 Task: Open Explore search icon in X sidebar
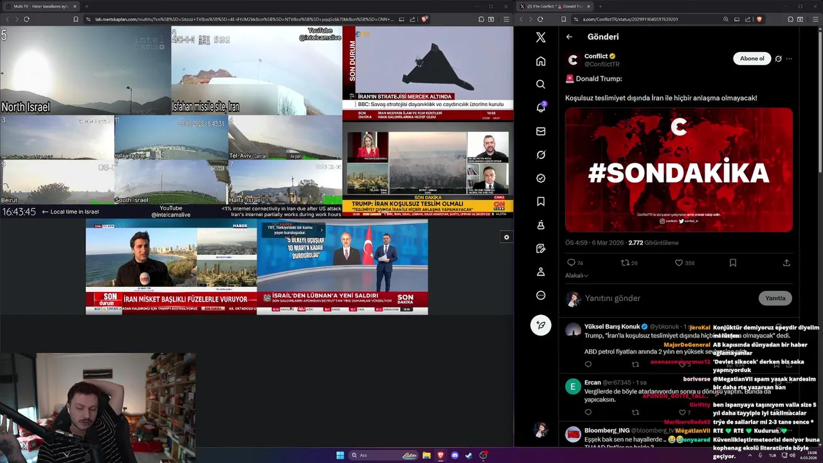[541, 84]
